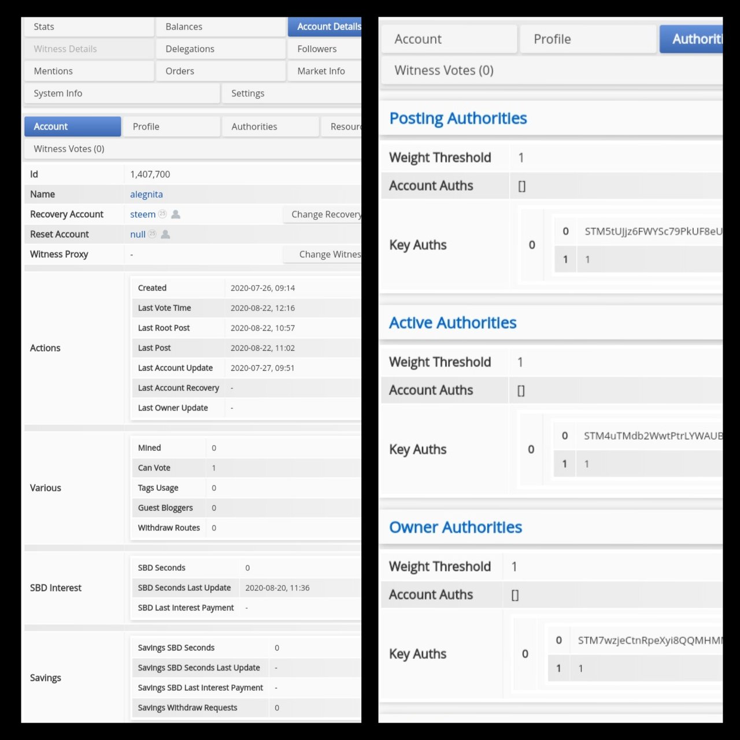Image resolution: width=740 pixels, height=740 pixels.
Task: Click the Withdraw Routes label
Action: click(169, 528)
